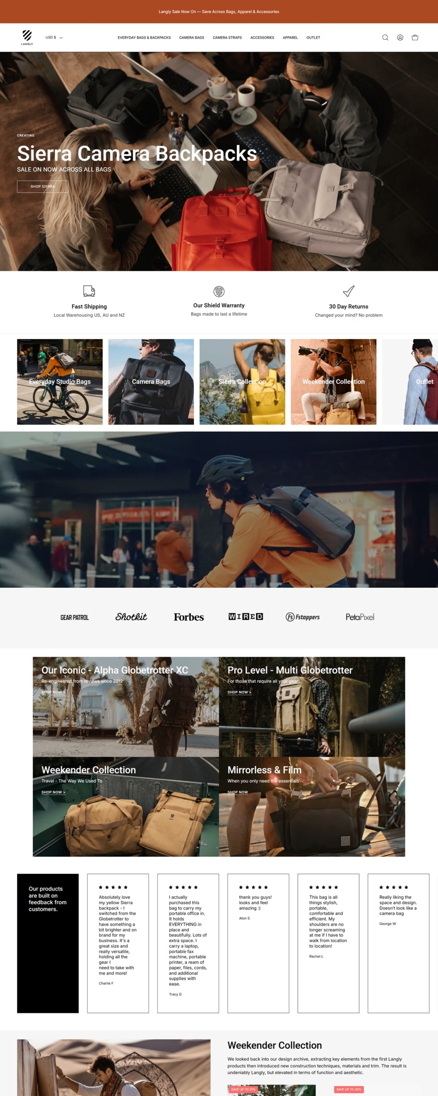Click the Fstoppers logo
Viewport: 438px width, 1096px height.
(303, 617)
